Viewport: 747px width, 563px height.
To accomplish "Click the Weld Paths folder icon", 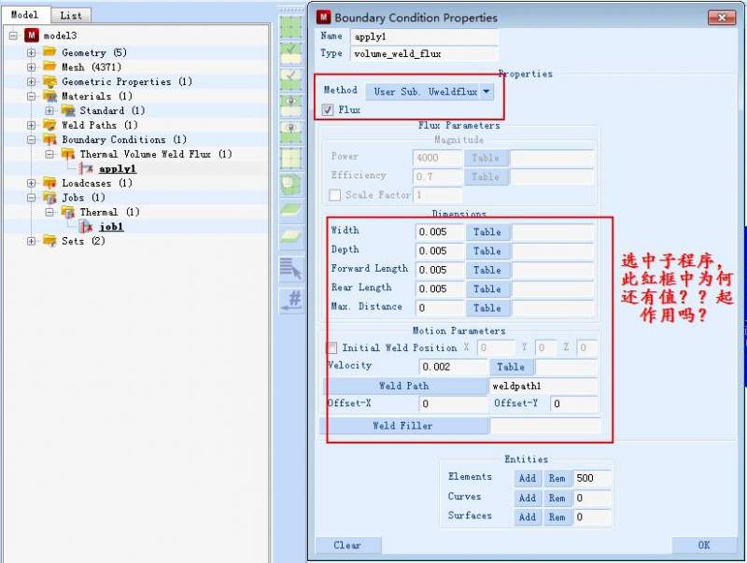I will click(x=49, y=125).
